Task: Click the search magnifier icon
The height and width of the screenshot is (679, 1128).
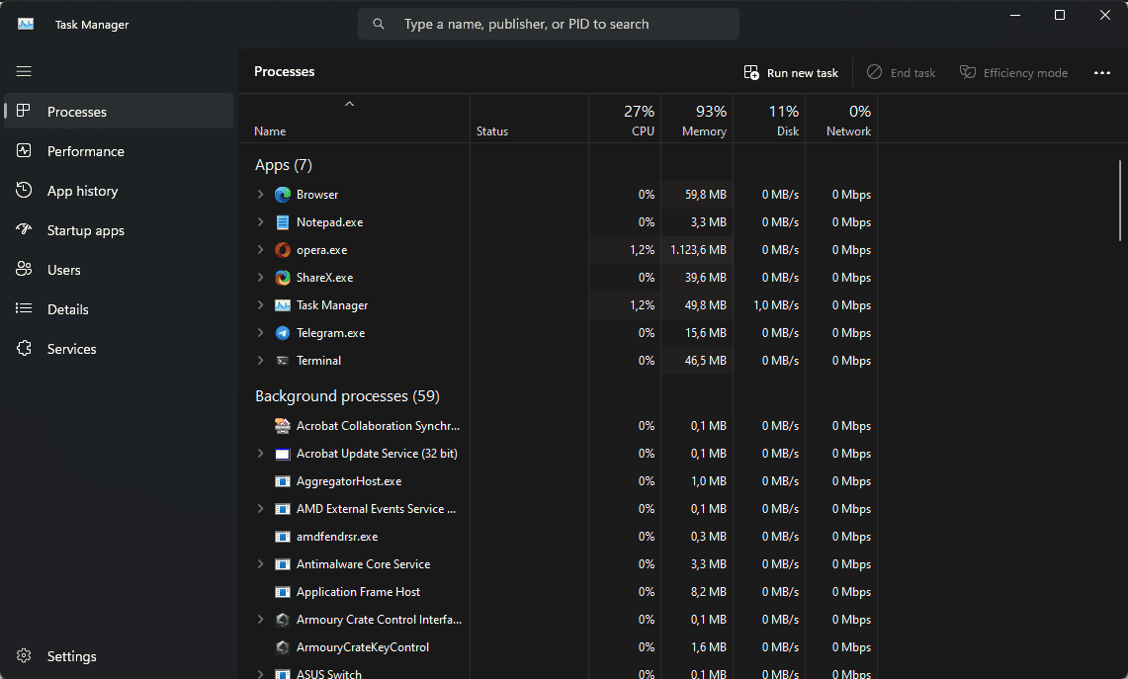Action: (379, 24)
